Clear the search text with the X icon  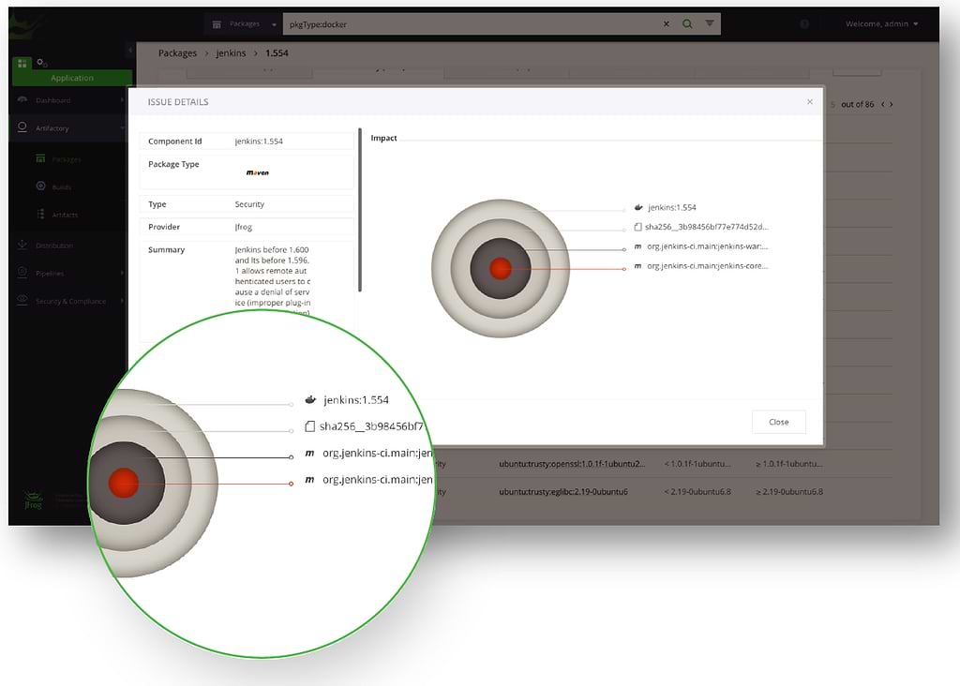[667, 23]
